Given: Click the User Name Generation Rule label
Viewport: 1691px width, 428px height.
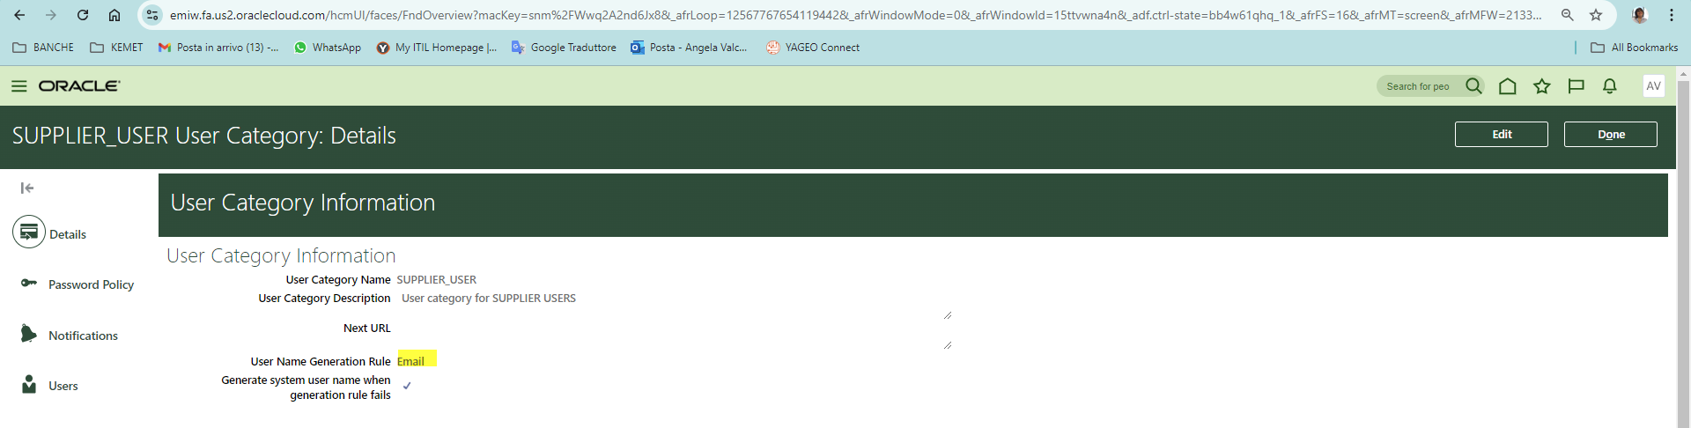Looking at the screenshot, I should coord(321,361).
